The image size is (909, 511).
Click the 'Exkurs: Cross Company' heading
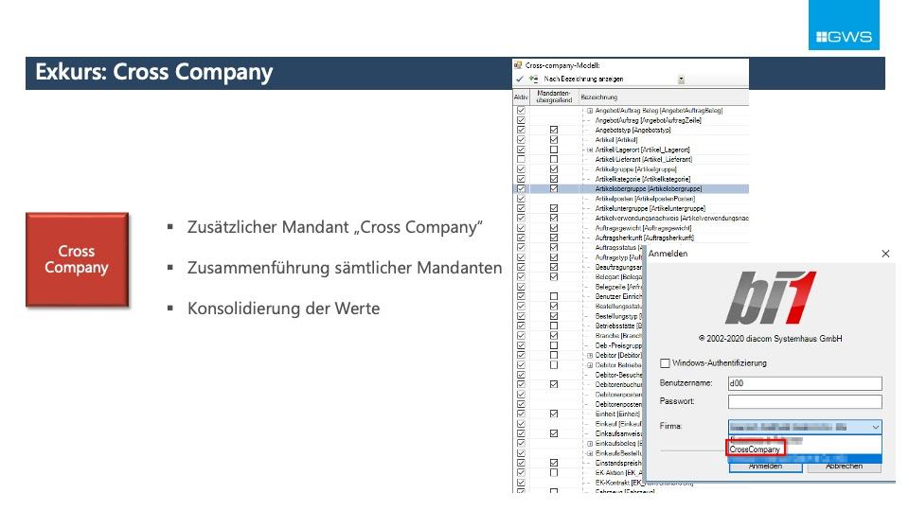pyautogui.click(x=153, y=73)
